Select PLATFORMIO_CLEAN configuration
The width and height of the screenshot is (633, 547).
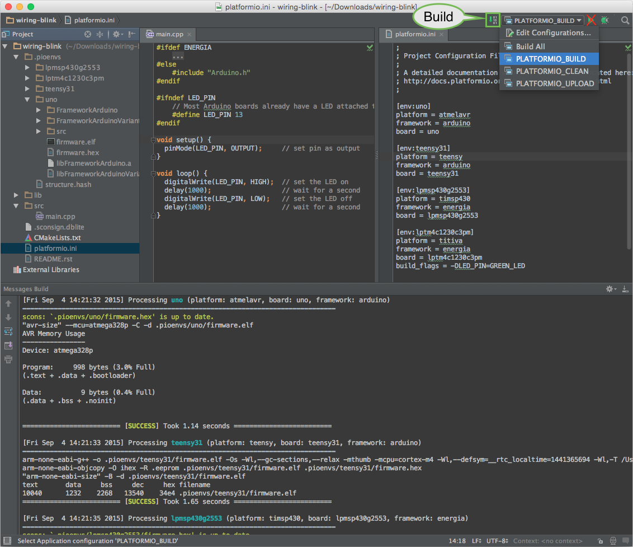click(x=549, y=71)
